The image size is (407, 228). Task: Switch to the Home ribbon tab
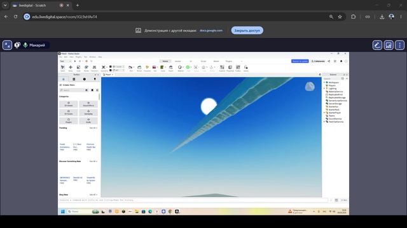pyautogui.click(x=165, y=61)
